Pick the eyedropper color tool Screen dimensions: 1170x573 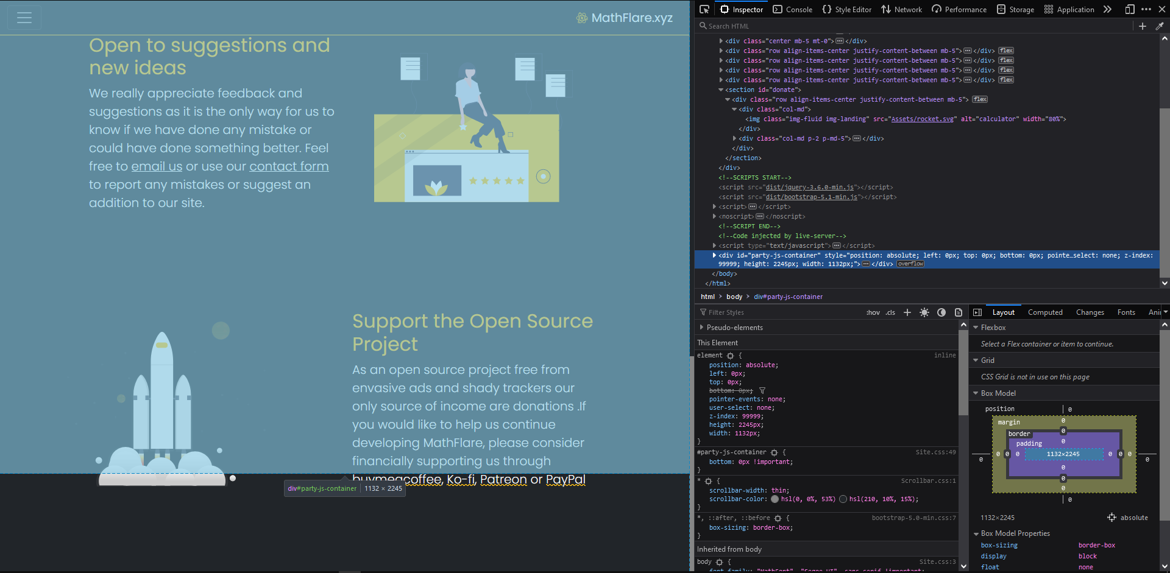pyautogui.click(x=1160, y=26)
